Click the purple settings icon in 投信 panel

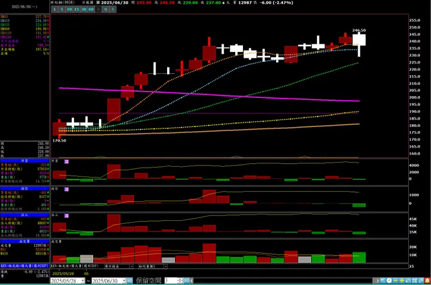pyautogui.click(x=66, y=189)
